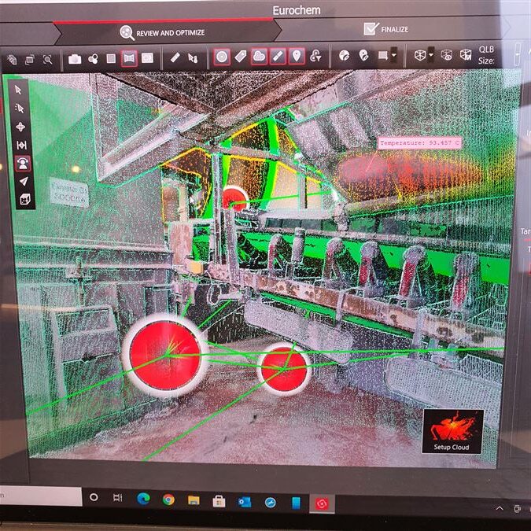Click the globe edit icon

click(x=344, y=55)
